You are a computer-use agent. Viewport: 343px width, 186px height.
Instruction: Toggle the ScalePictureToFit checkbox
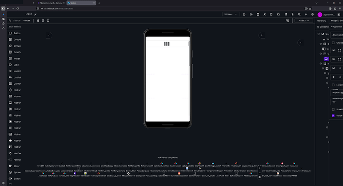(x=333, y=110)
